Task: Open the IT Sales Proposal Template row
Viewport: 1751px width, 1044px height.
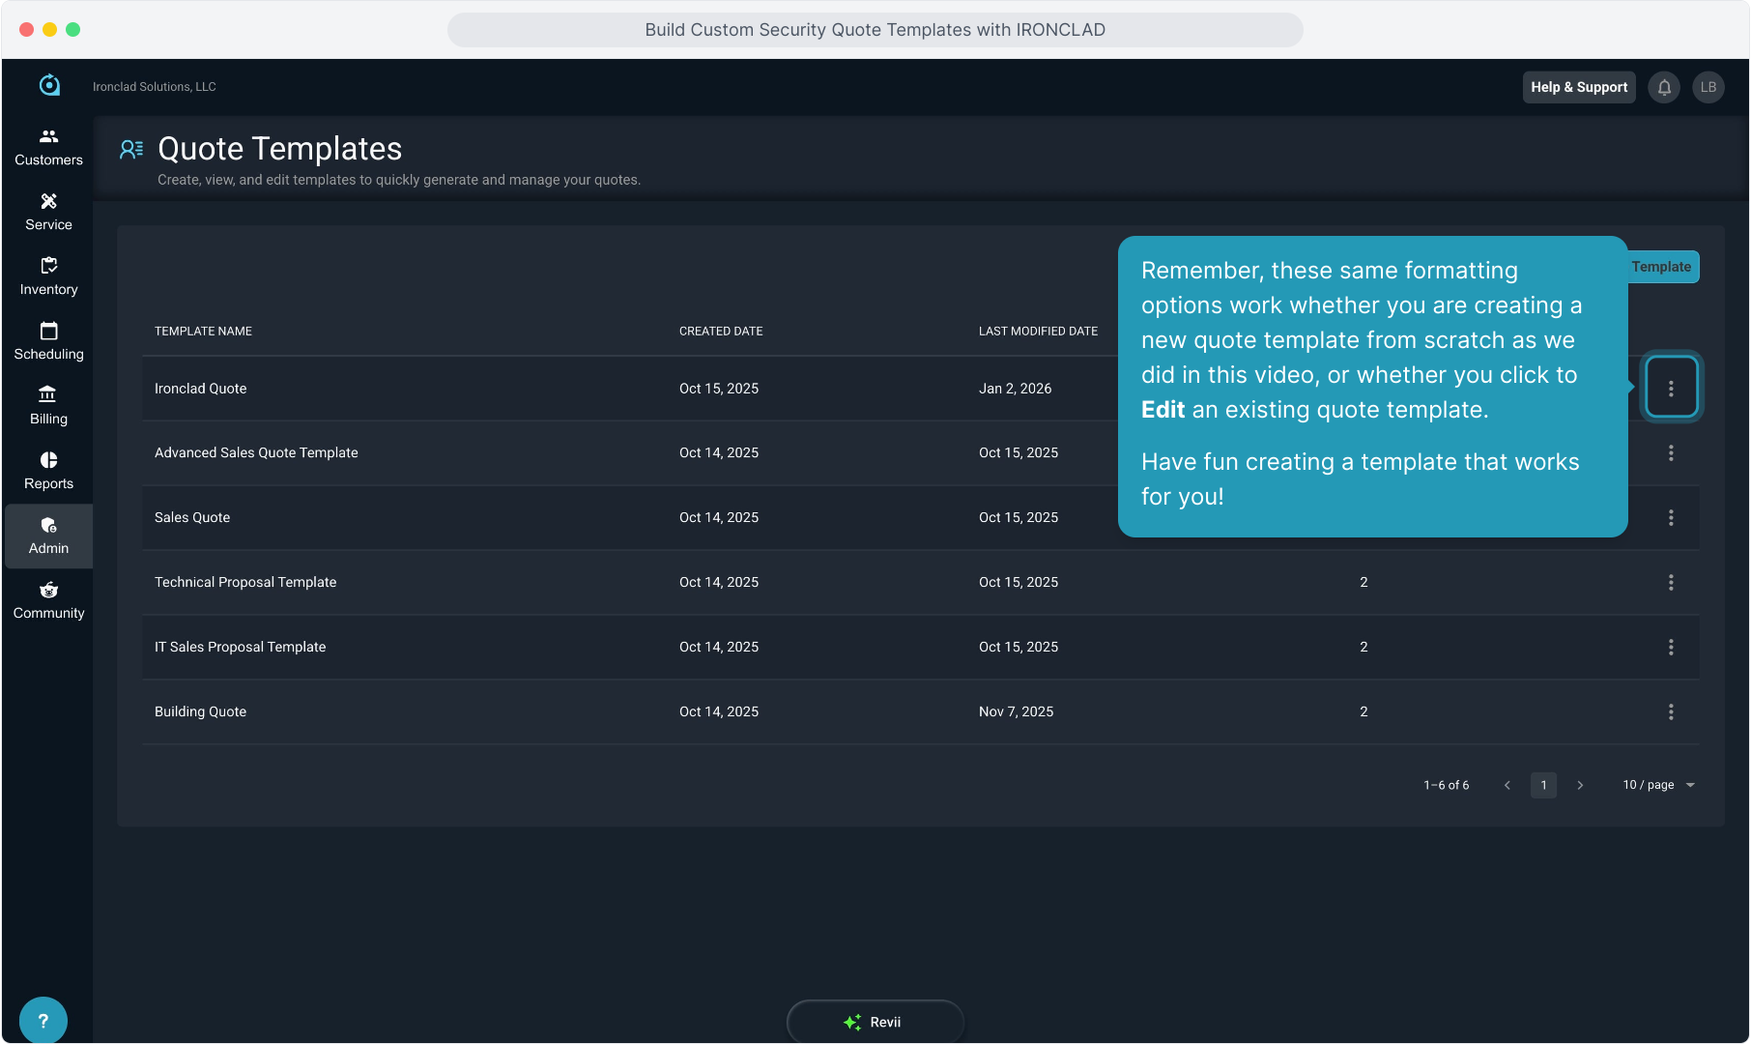Action: click(x=240, y=647)
